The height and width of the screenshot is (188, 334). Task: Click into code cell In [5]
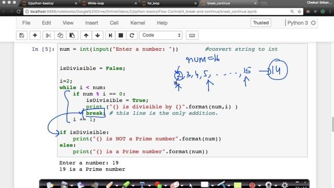[182, 100]
